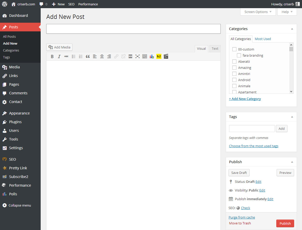
Task: Insert the Read More tag
Action: 130,56
